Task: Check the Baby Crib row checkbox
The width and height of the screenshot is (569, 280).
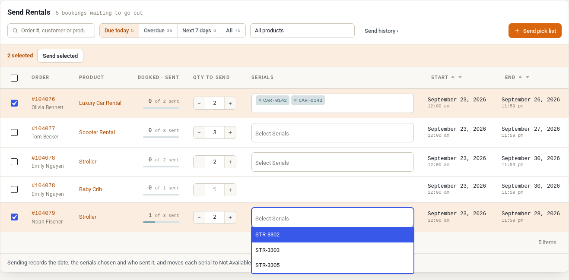Action: click(14, 189)
